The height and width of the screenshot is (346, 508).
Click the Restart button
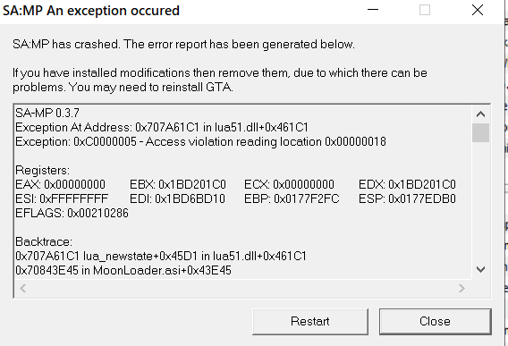pyautogui.click(x=310, y=321)
